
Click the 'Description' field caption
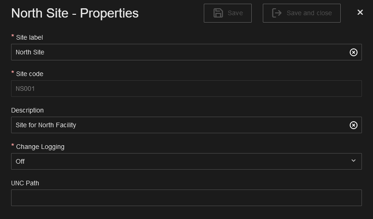pos(27,110)
